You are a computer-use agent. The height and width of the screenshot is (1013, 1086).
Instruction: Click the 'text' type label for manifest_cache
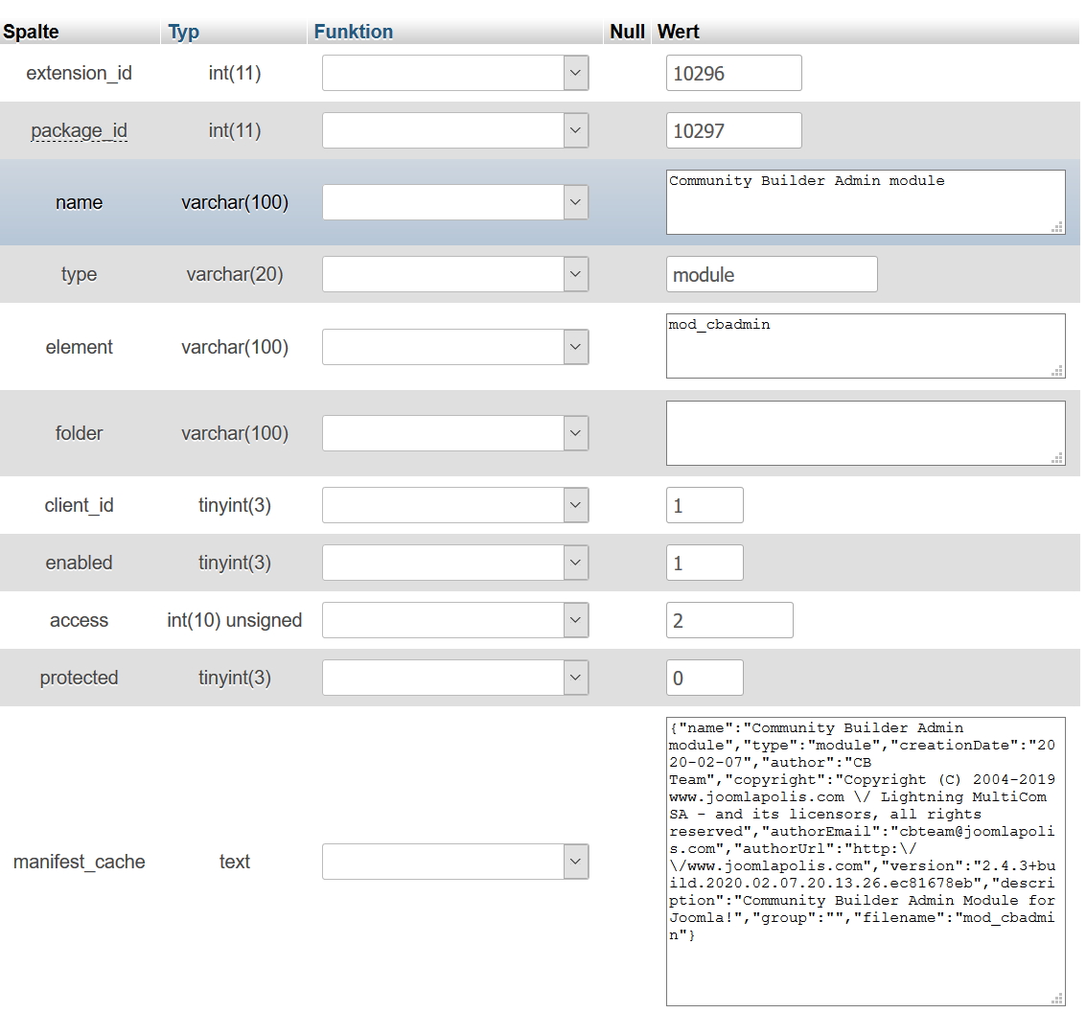pyautogui.click(x=234, y=862)
